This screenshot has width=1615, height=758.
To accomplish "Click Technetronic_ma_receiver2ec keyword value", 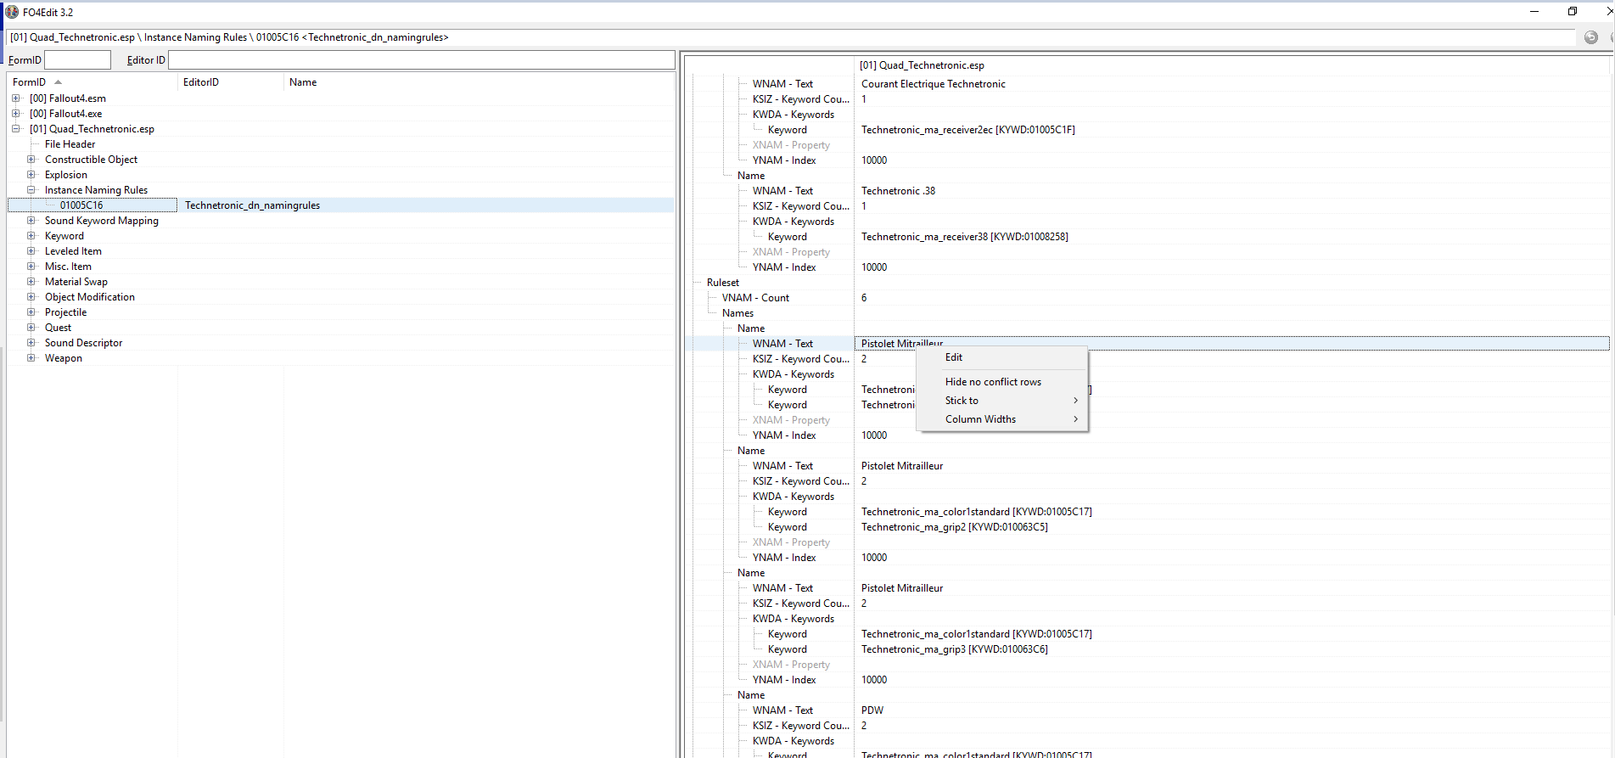I will tap(968, 130).
